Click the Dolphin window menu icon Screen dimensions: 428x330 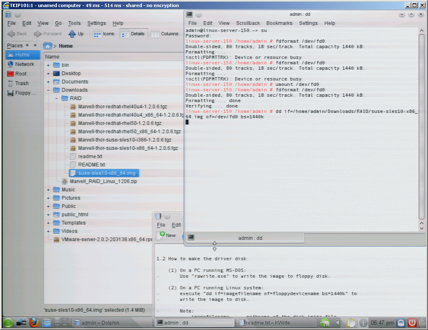[8, 15]
